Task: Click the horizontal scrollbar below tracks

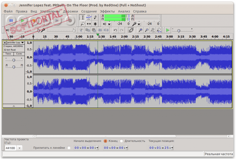Action: click(x=106, y=136)
